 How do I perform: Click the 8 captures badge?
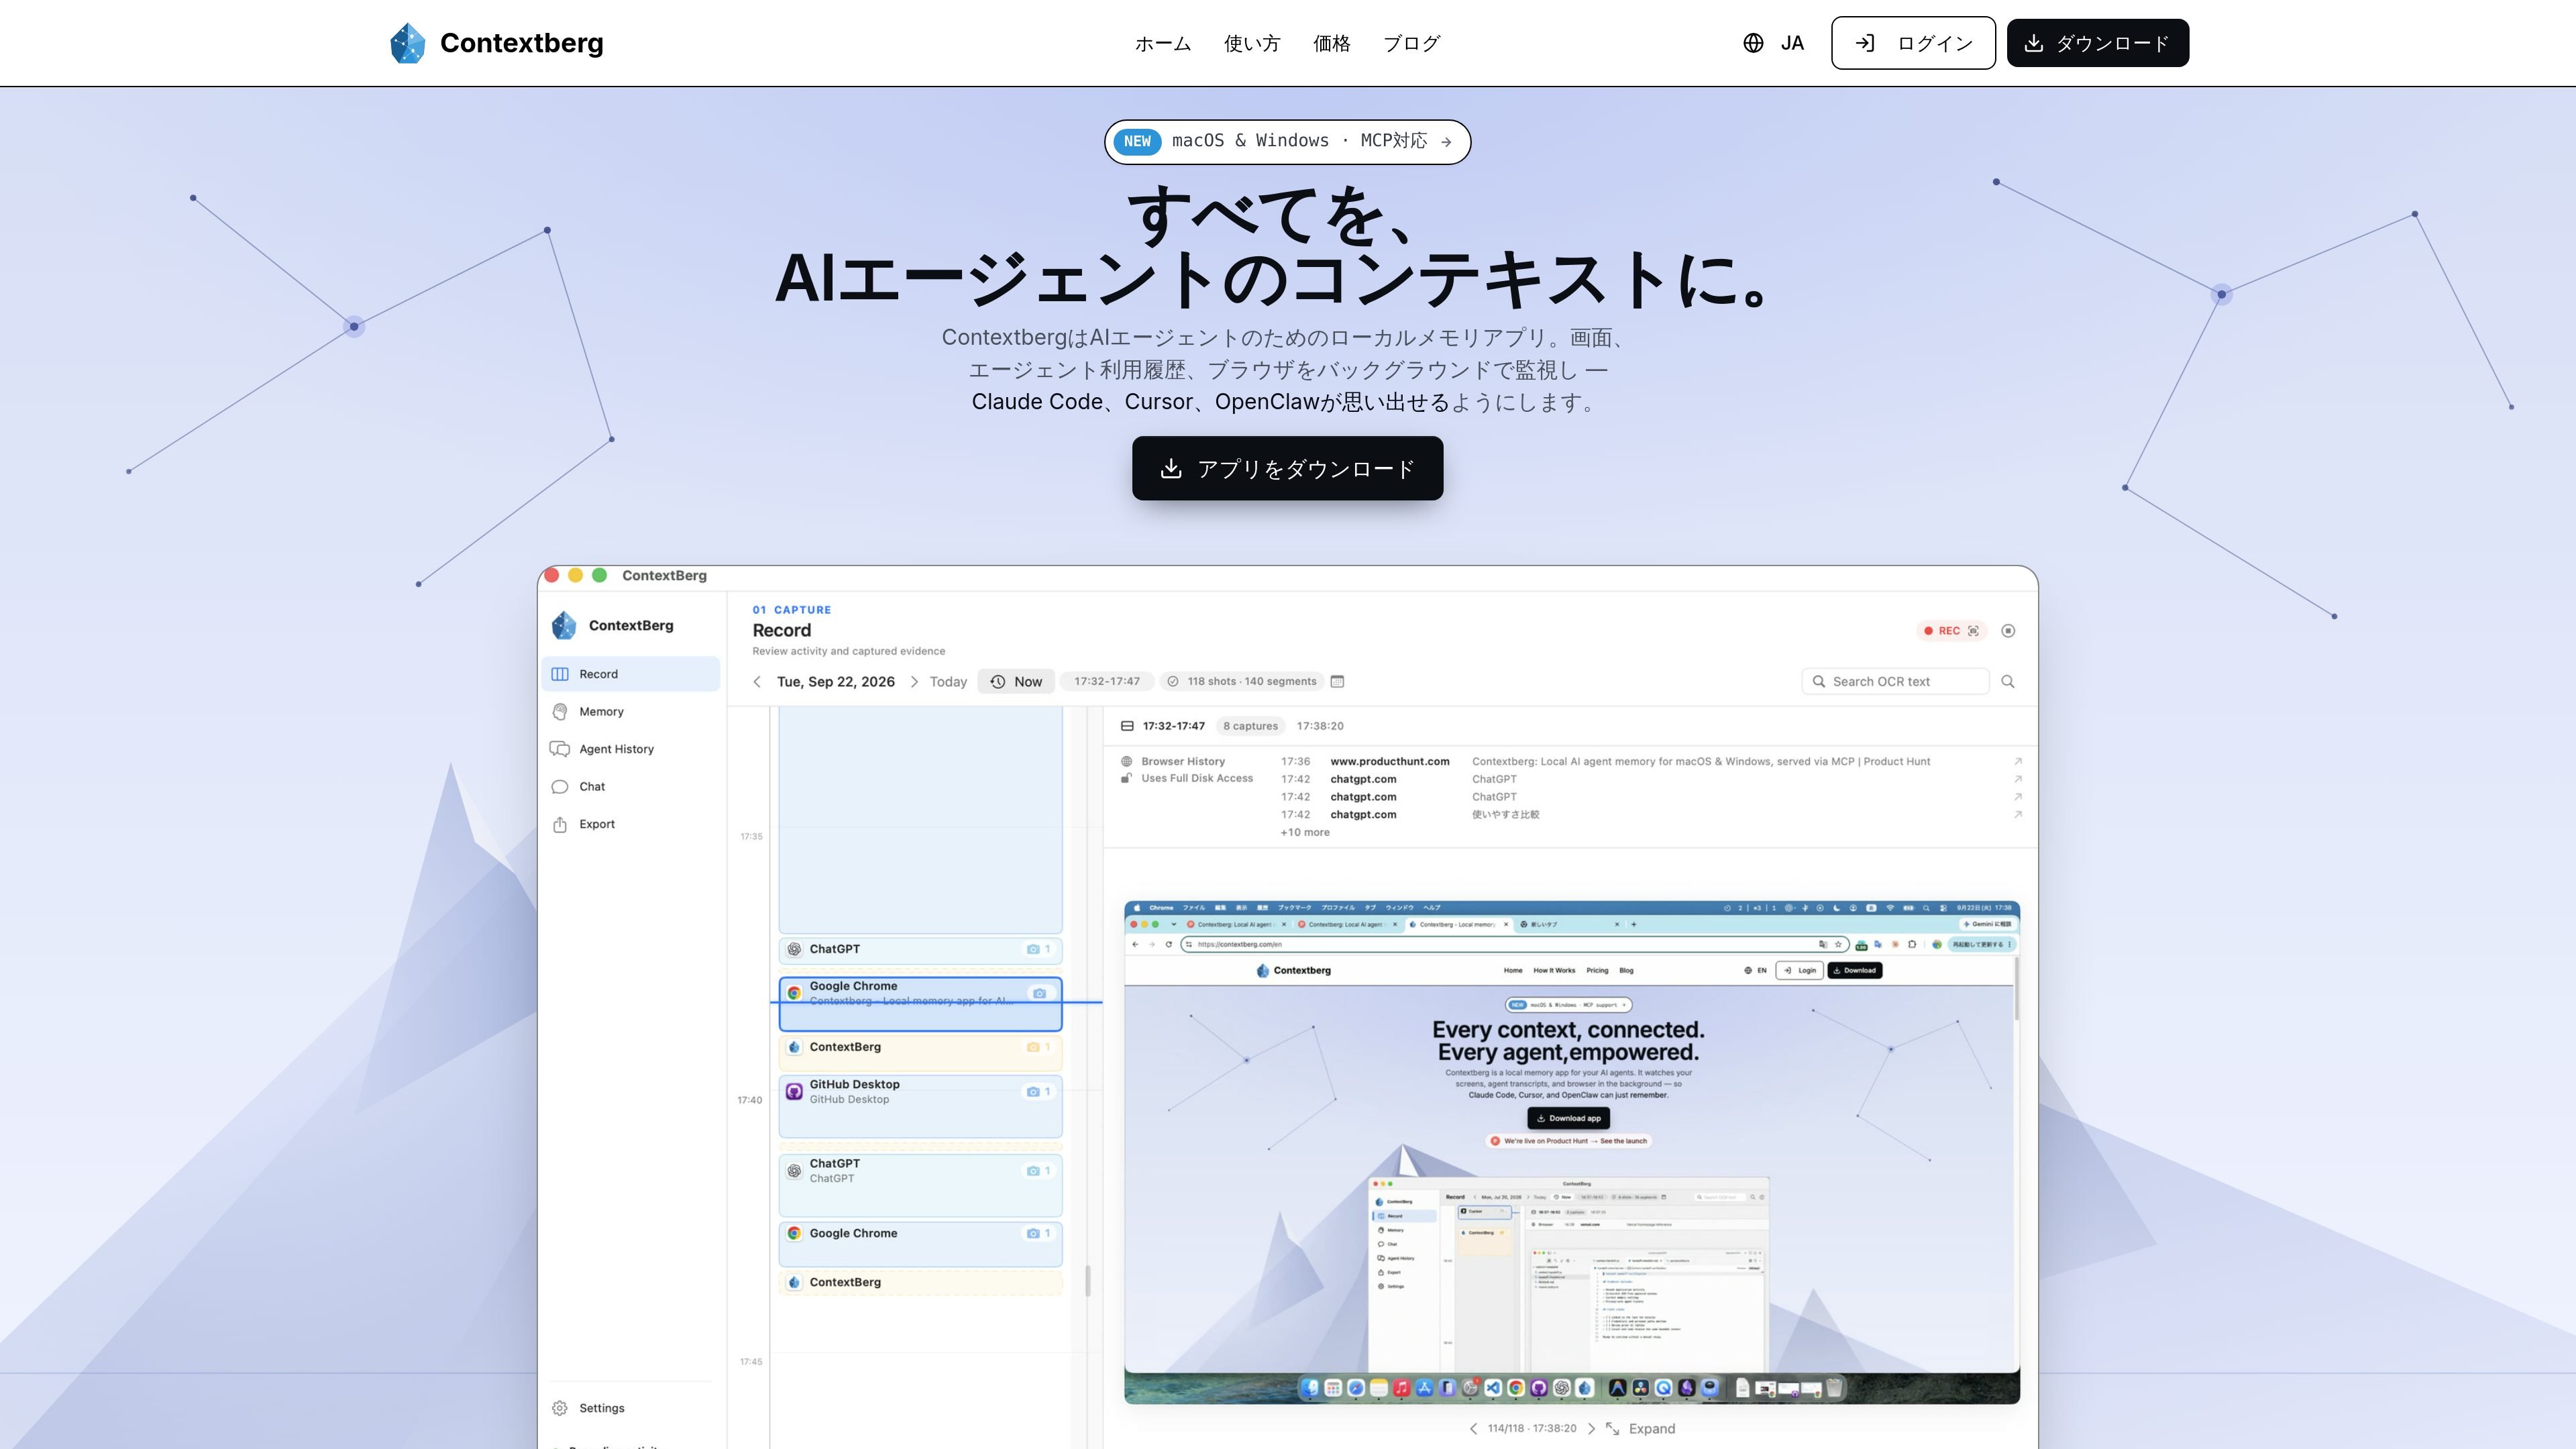pos(1250,726)
